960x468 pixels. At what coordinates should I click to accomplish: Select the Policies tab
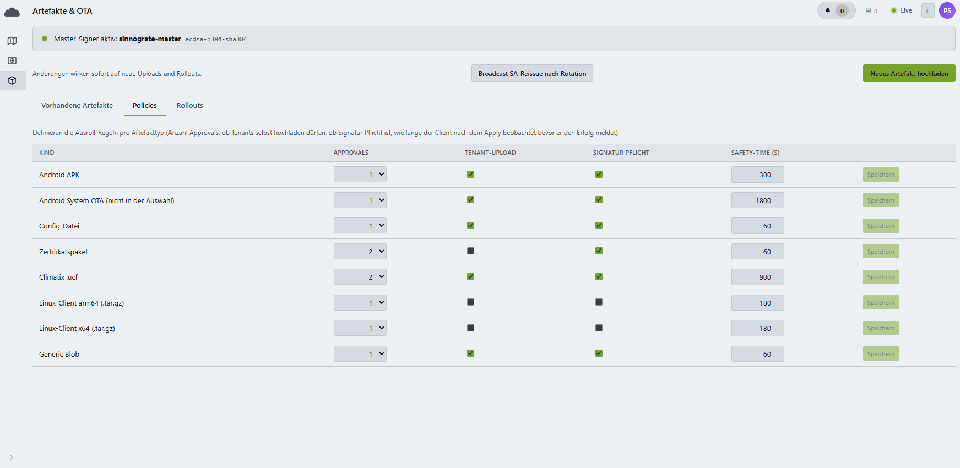(145, 105)
